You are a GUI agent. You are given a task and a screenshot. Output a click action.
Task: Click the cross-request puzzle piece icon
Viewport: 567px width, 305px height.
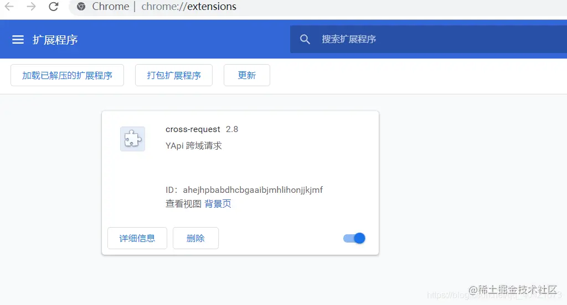click(x=133, y=139)
